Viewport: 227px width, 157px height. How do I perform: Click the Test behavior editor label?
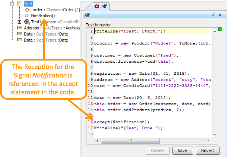tap(98, 25)
